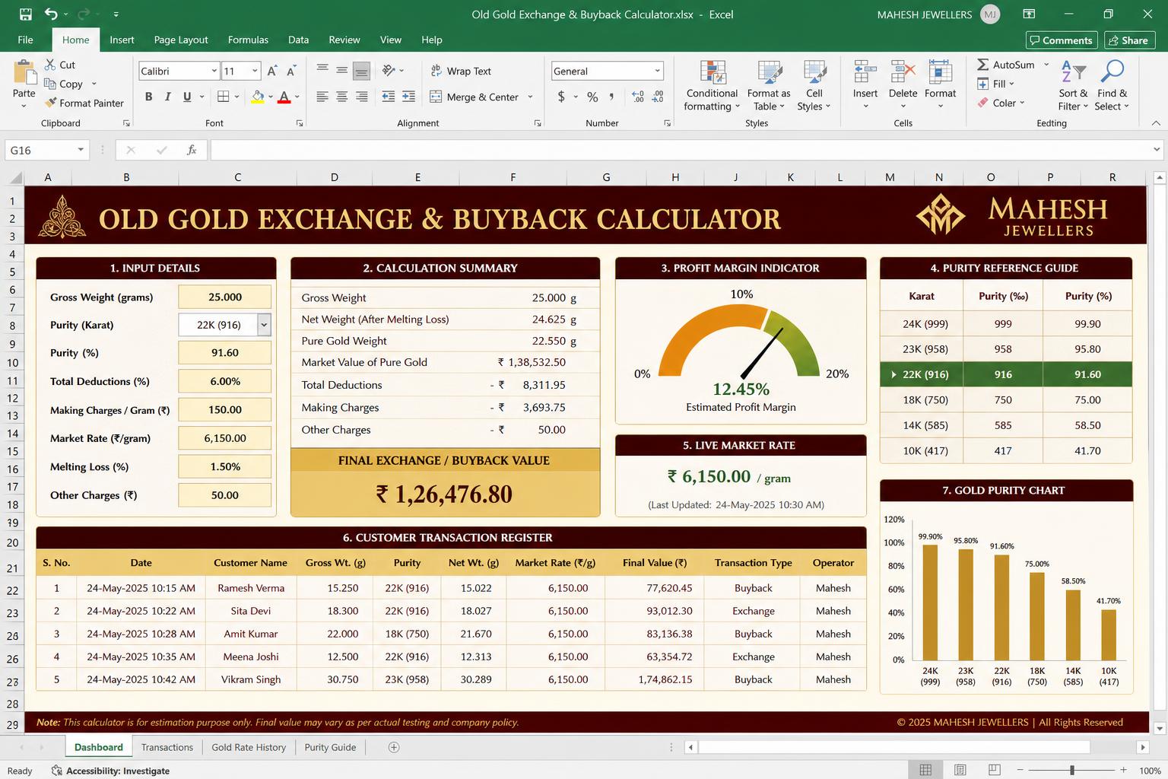The image size is (1168, 779).
Task: Center text horizontally
Action: click(x=342, y=97)
